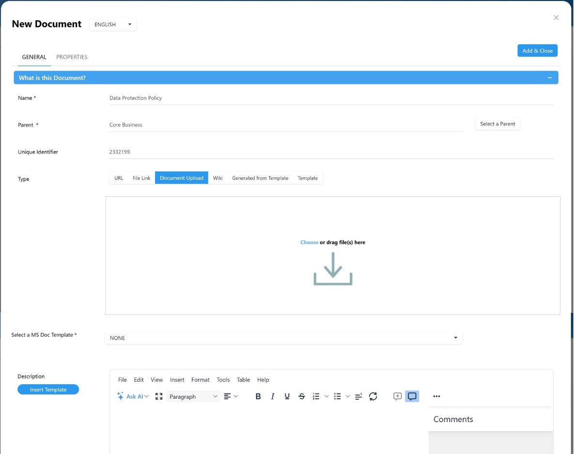This screenshot has width=574, height=454.
Task: Switch to the PROPERTIES tab
Action: [72, 57]
